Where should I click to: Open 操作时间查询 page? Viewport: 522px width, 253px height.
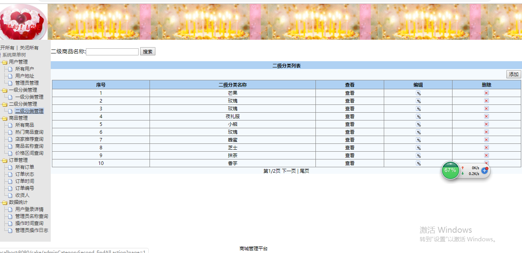pos(29,223)
